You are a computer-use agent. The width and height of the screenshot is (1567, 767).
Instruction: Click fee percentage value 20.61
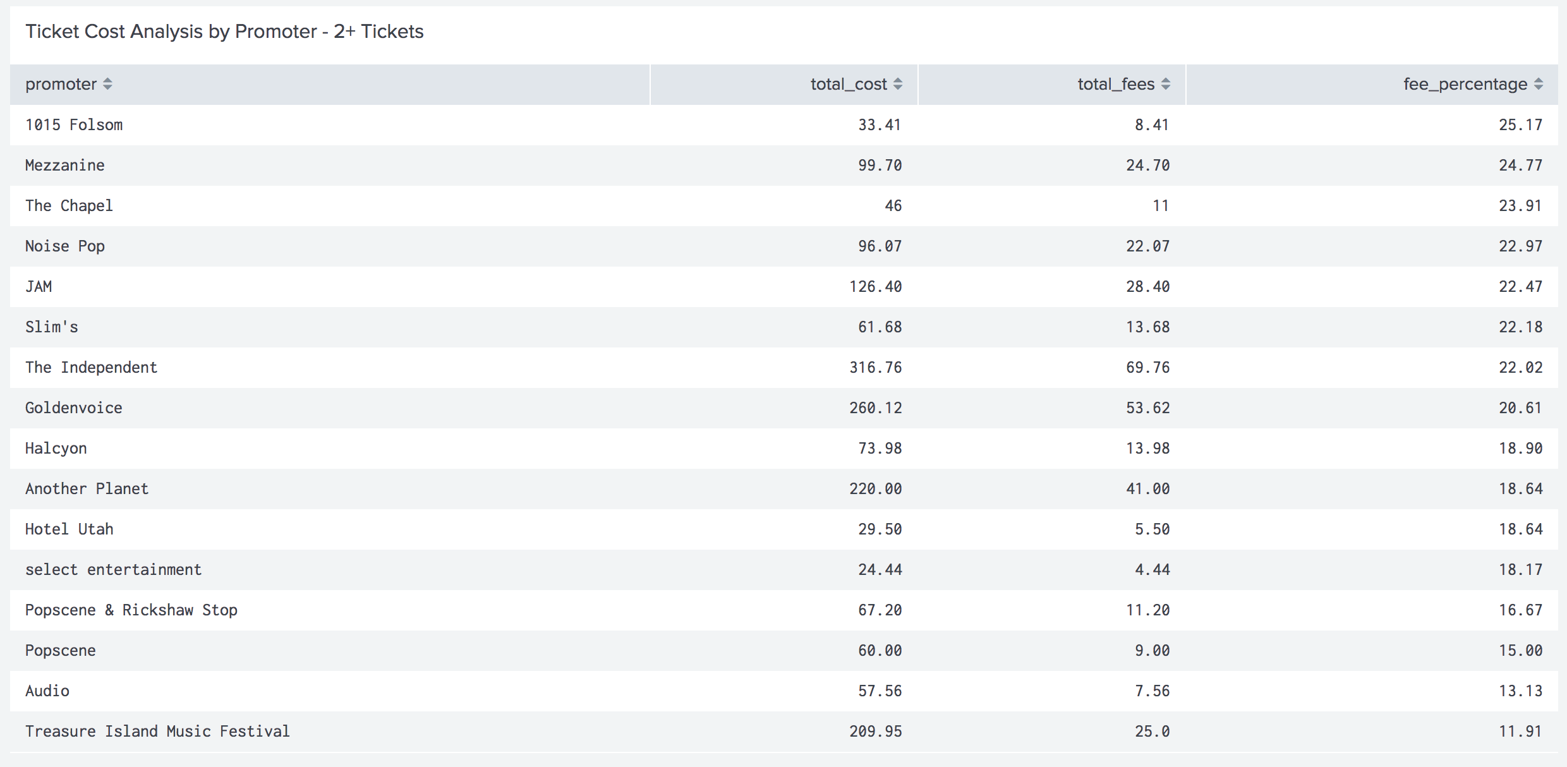1520,408
